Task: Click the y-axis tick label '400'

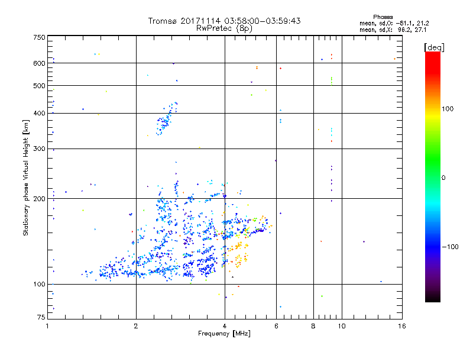Action: (39, 114)
